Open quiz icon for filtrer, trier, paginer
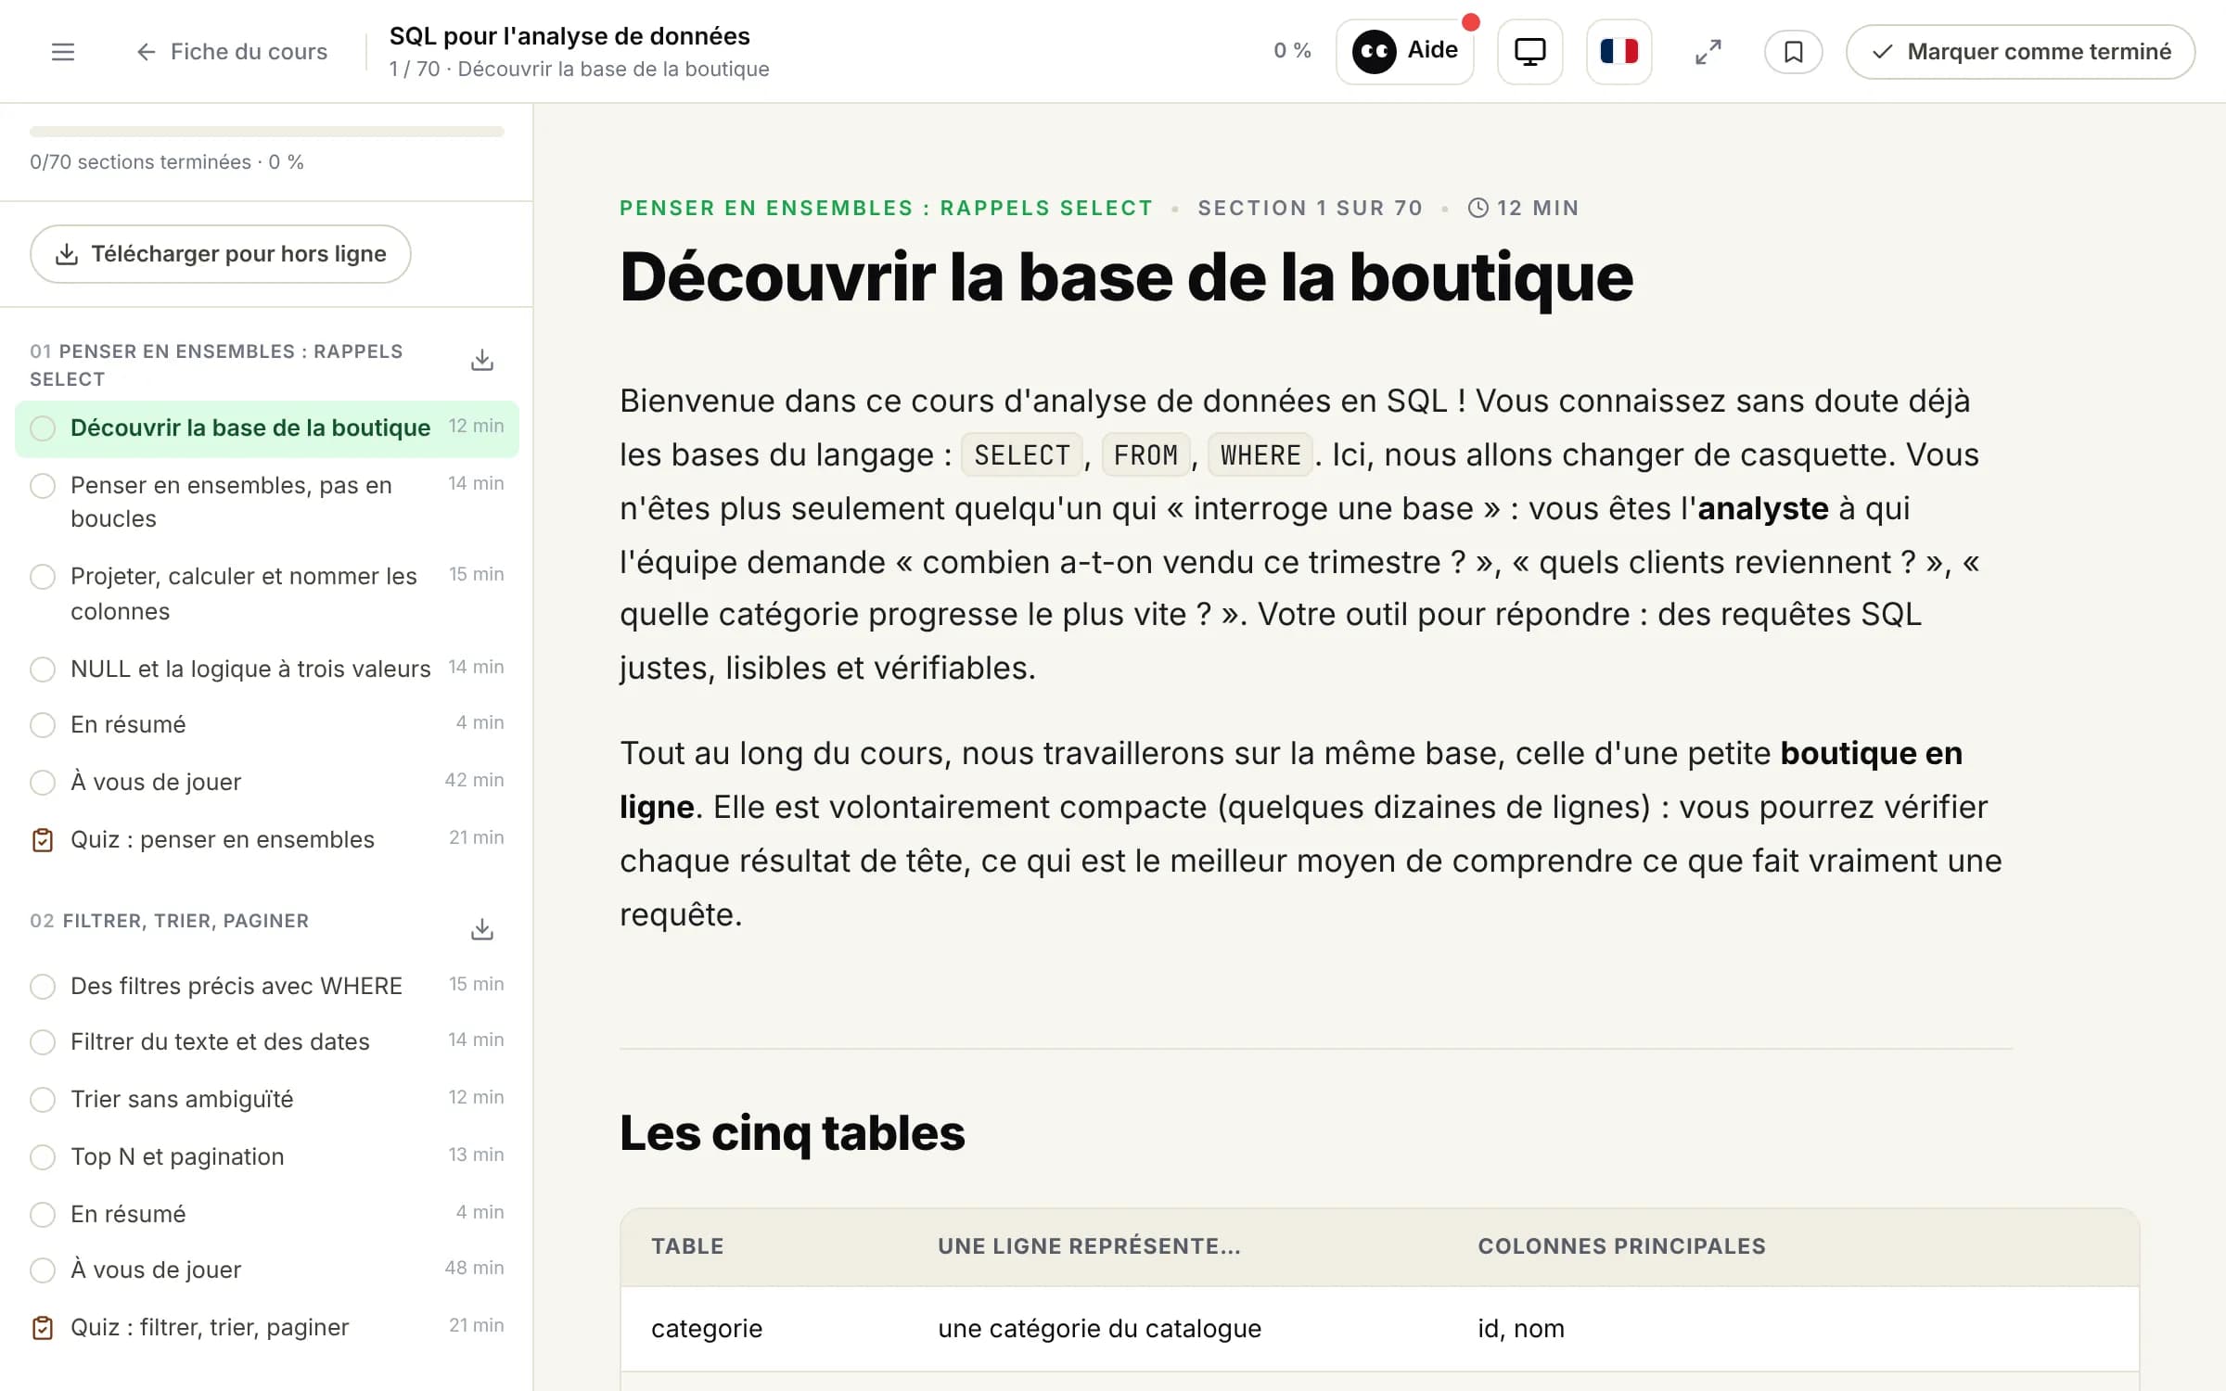2226x1391 pixels. (x=43, y=1328)
